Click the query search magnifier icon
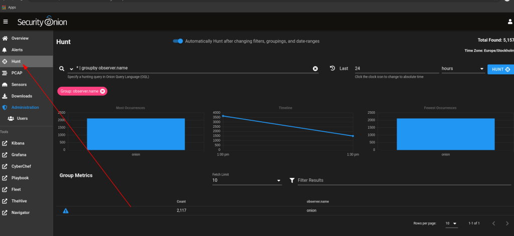The image size is (514, 236). pos(62,69)
